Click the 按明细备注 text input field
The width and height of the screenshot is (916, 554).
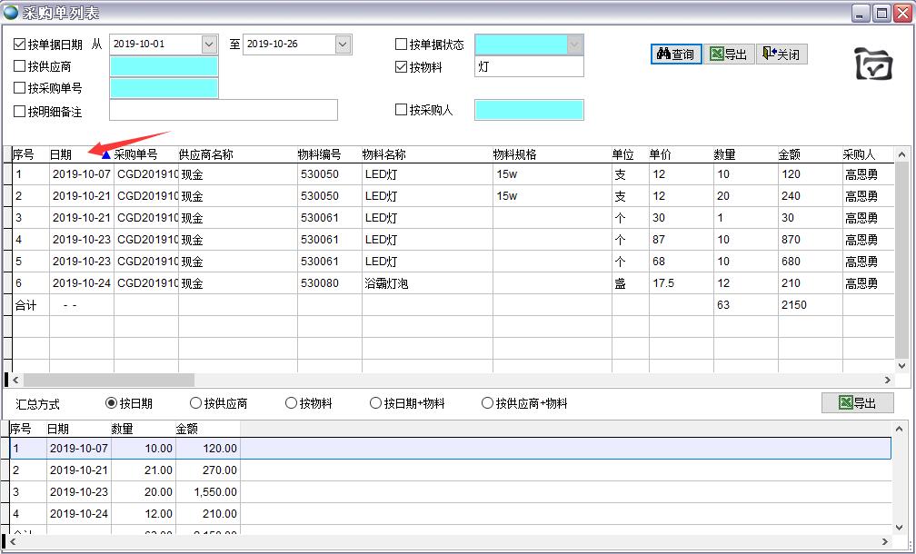click(223, 111)
